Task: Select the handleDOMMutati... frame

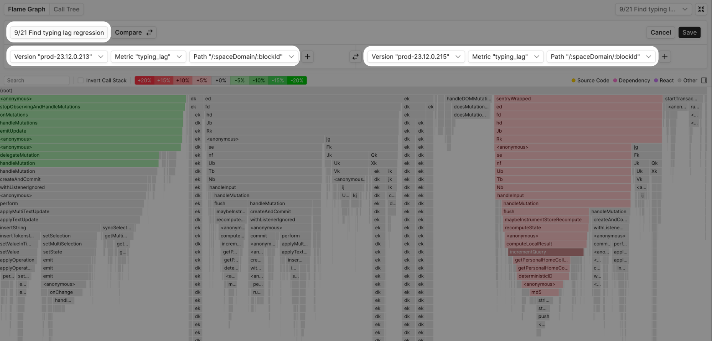Action: coord(469,99)
